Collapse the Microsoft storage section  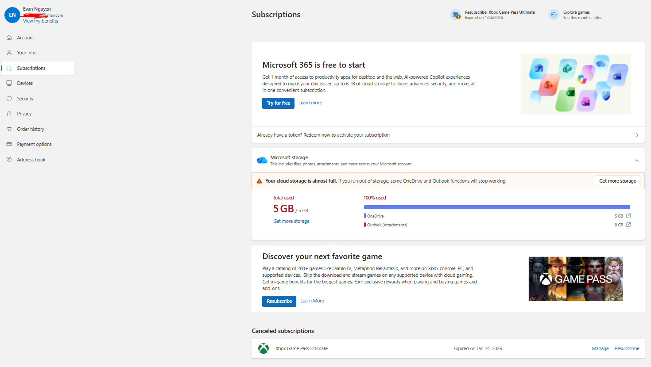click(637, 161)
